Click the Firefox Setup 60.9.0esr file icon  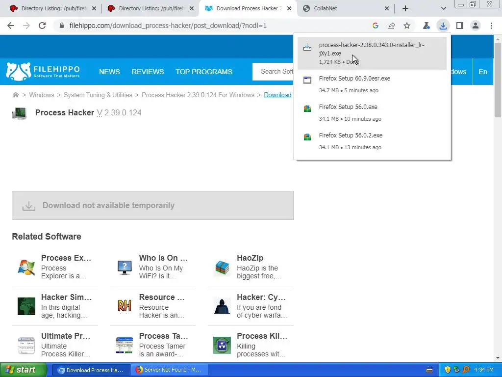coord(307,80)
